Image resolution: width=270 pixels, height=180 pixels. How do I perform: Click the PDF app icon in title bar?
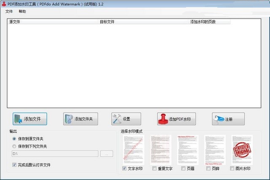[x=3, y=3]
